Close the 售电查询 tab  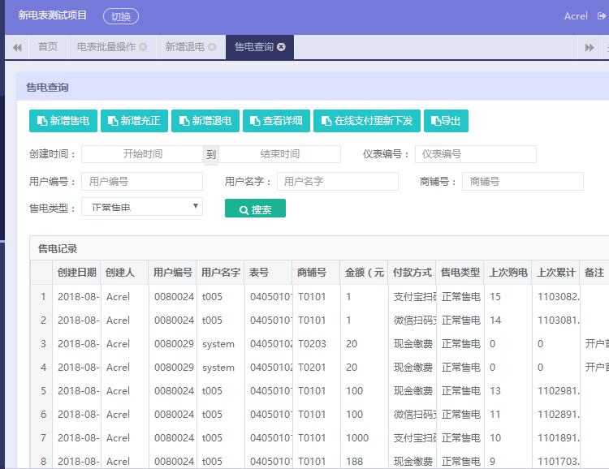click(x=281, y=47)
